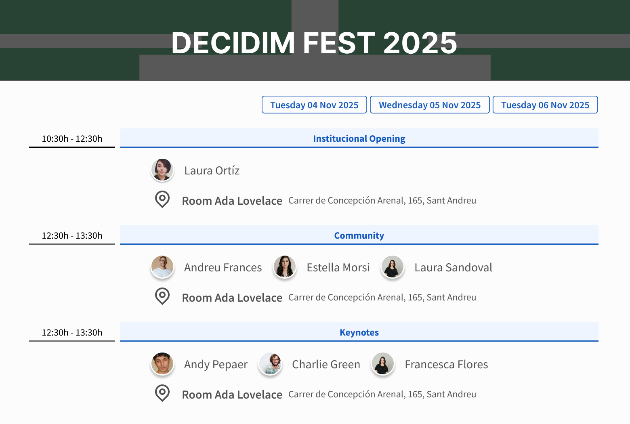Open the Community session title
This screenshot has width=630, height=424.
click(x=359, y=235)
